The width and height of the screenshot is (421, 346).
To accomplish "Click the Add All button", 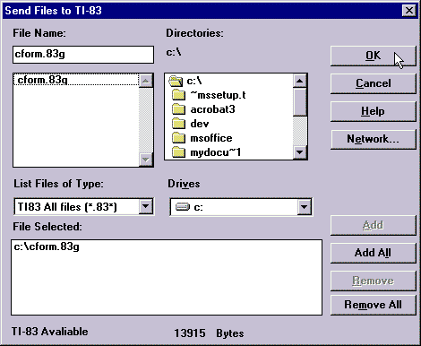I will point(373,253).
